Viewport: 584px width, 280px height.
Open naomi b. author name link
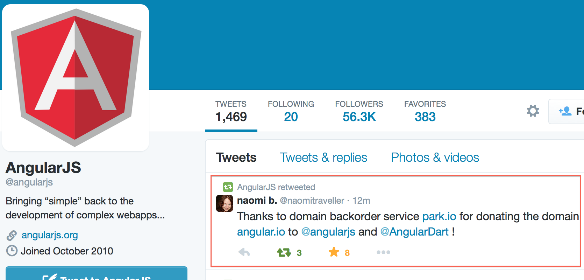click(257, 201)
